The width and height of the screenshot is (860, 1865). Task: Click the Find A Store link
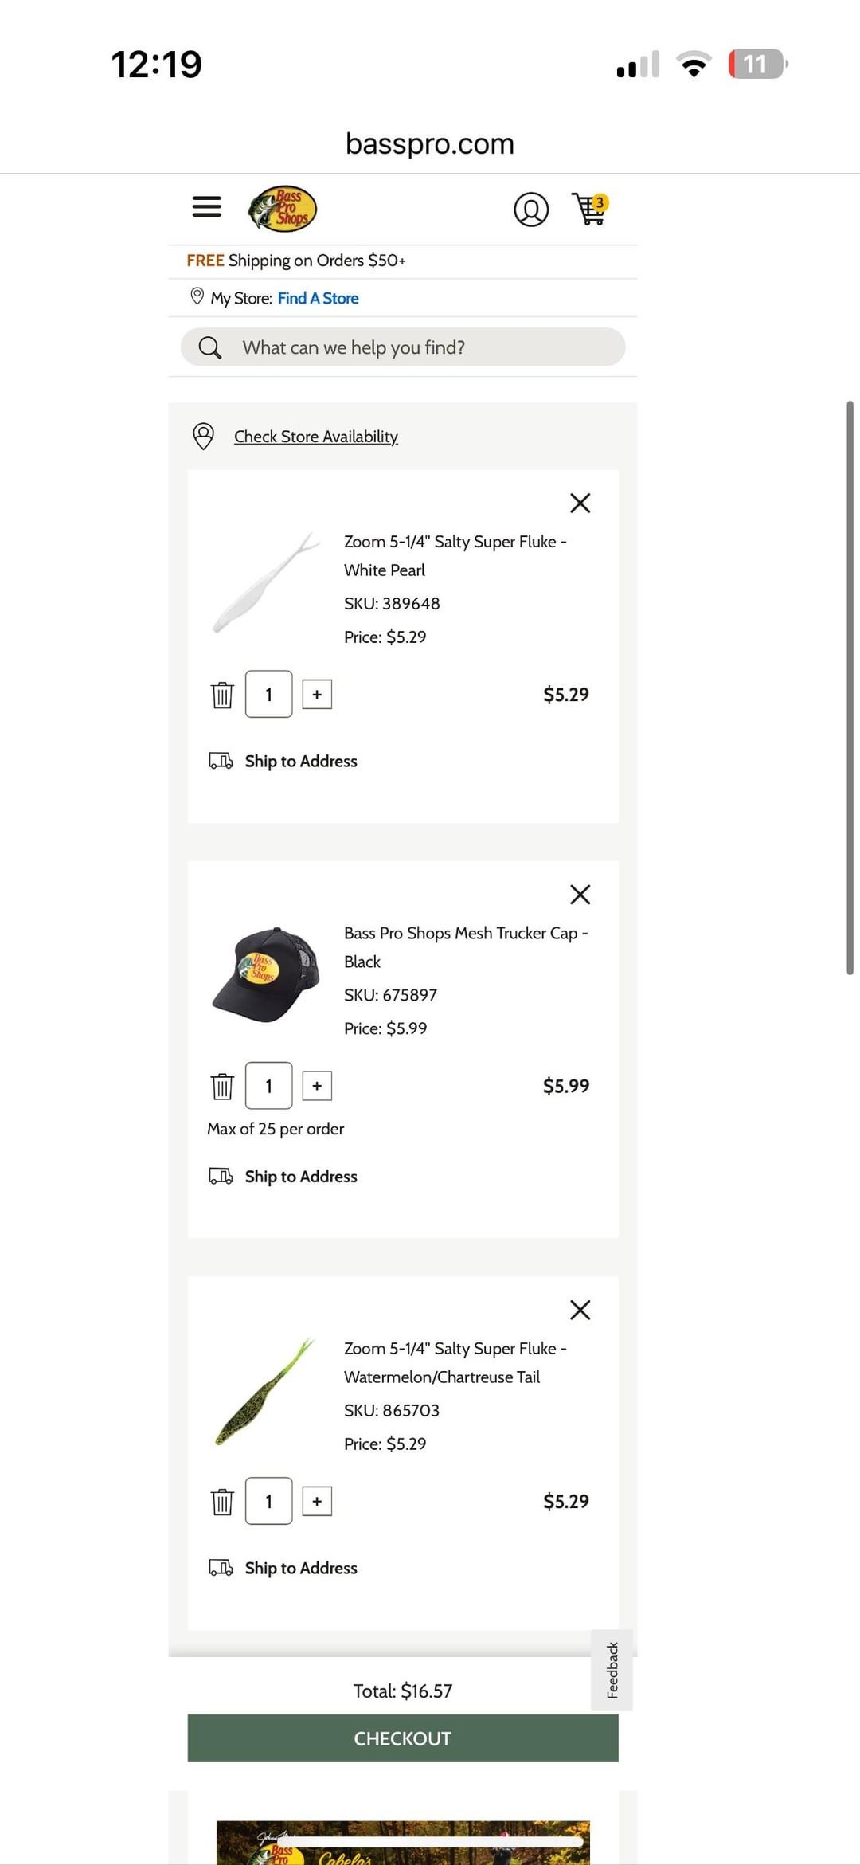[318, 298]
